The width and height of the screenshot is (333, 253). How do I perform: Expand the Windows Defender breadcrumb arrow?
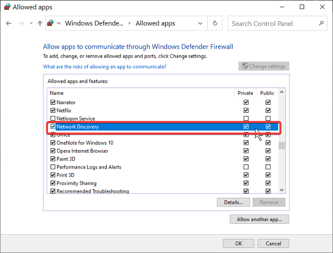pos(130,23)
